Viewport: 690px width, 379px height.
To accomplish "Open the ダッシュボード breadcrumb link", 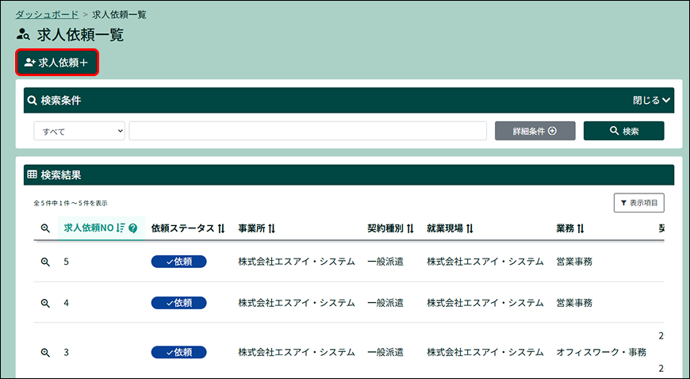I will 47,14.
